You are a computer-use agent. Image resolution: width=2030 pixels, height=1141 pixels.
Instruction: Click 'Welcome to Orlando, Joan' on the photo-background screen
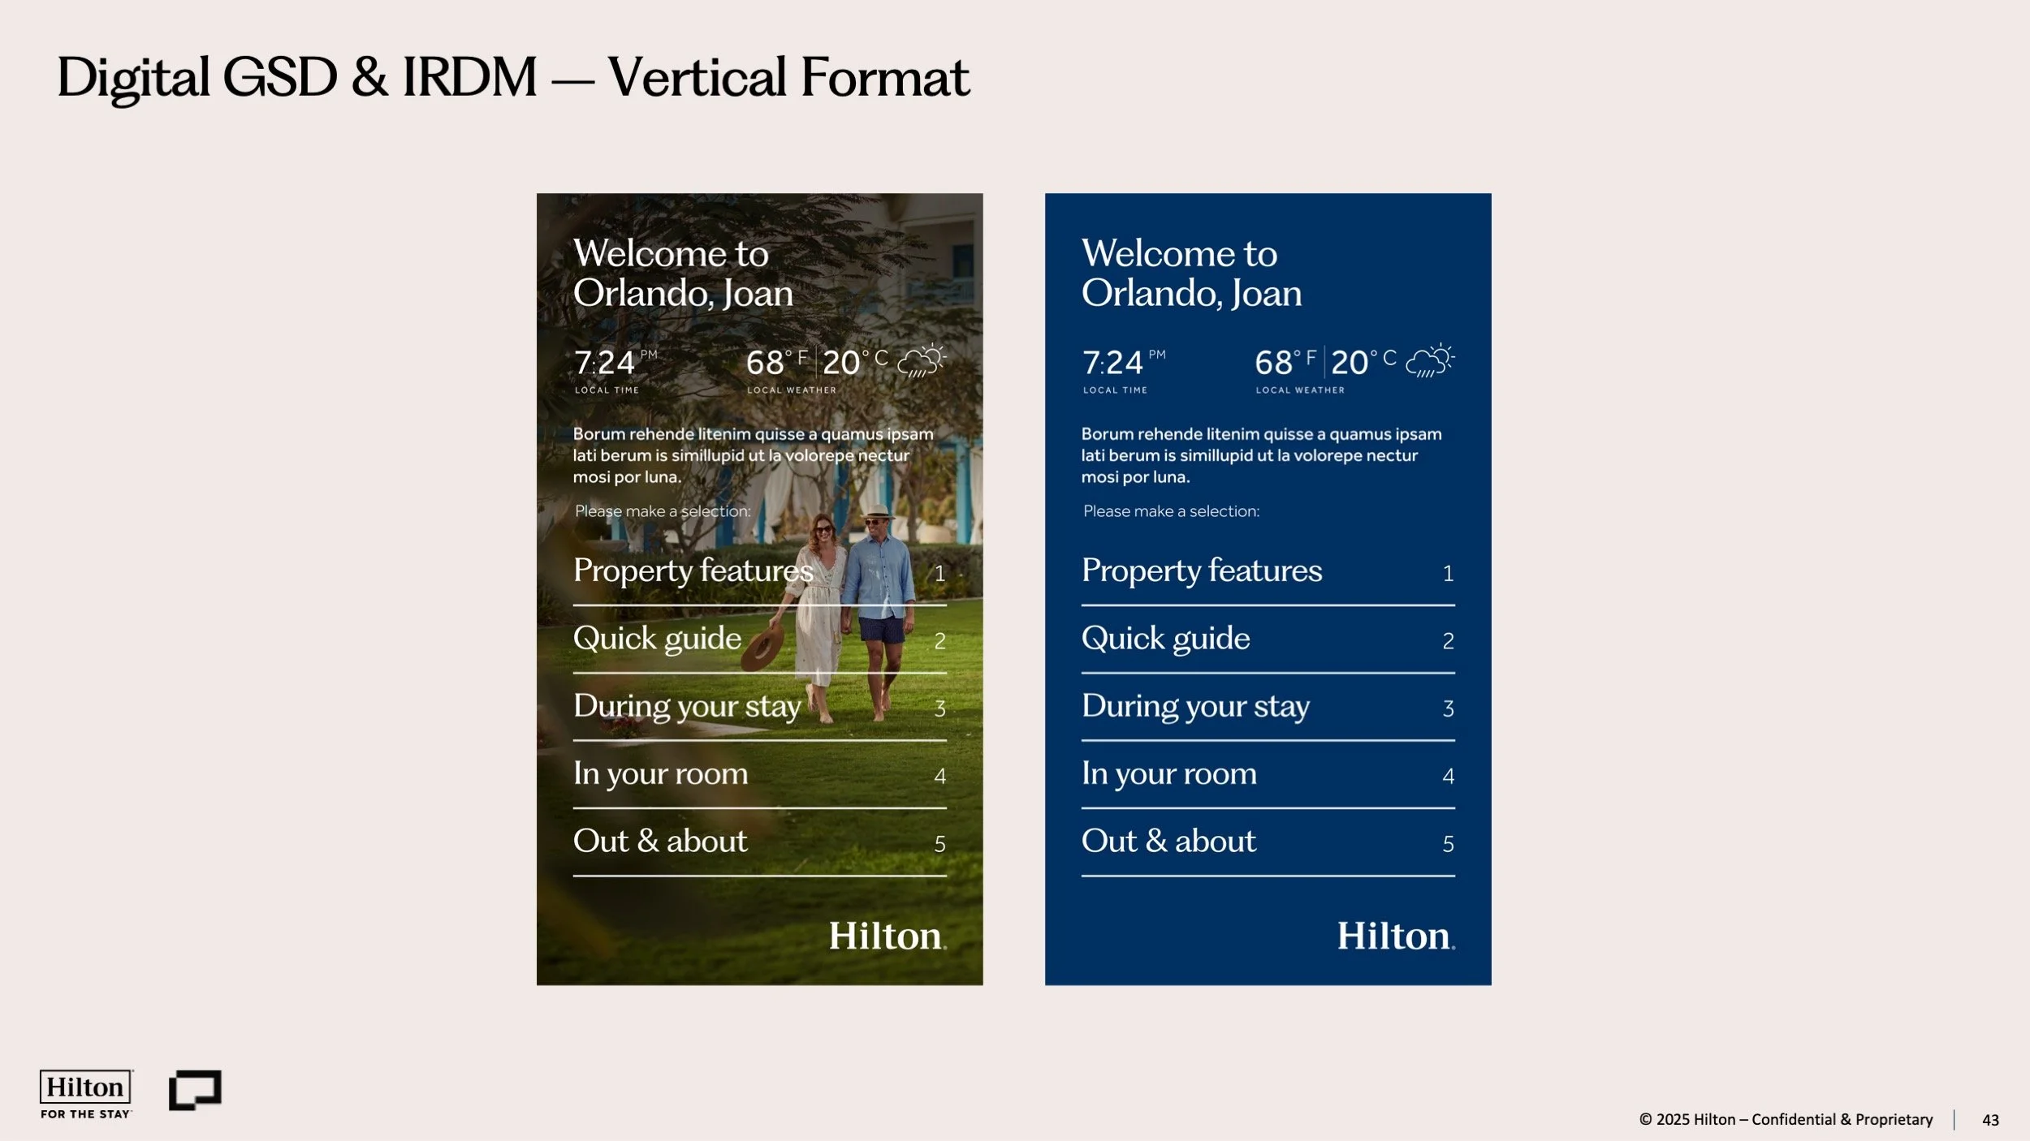coord(683,273)
